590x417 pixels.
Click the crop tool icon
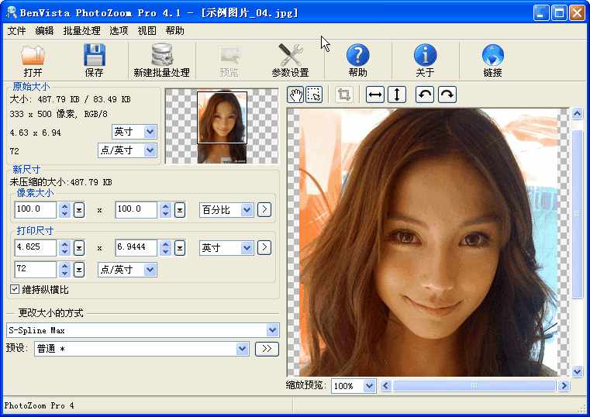coord(344,95)
